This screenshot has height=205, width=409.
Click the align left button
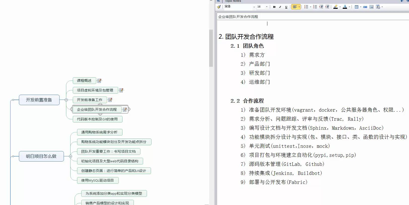pos(295,7)
